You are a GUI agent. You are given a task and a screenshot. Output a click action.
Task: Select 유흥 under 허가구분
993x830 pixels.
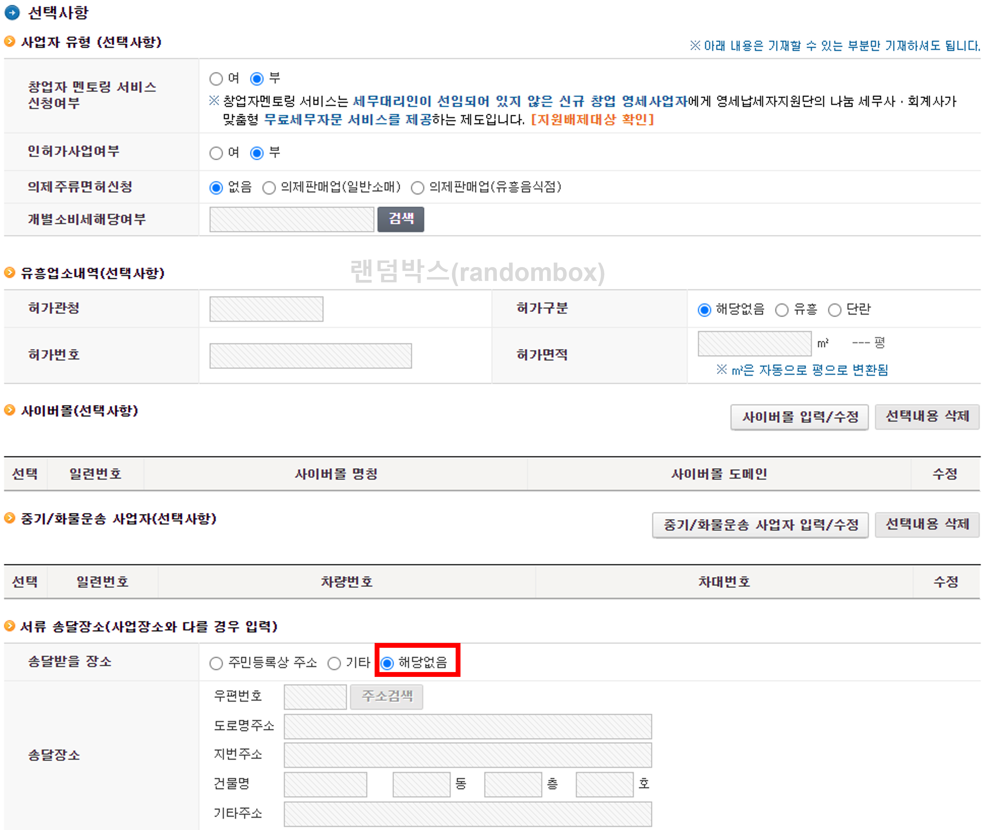click(782, 310)
